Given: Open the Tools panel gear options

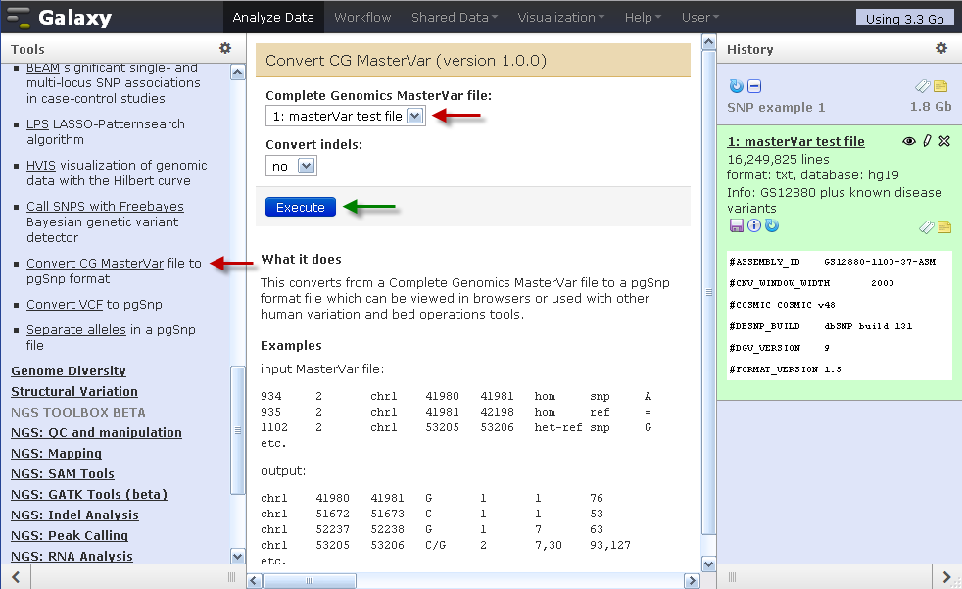Looking at the screenshot, I should tap(225, 48).
